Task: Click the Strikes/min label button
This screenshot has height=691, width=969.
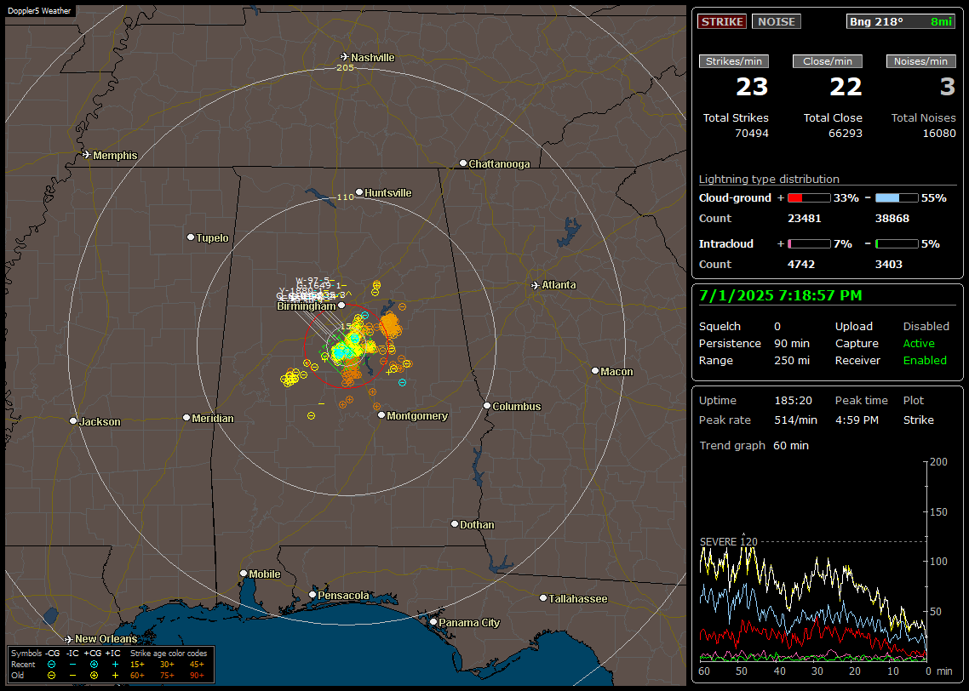Action: (734, 61)
